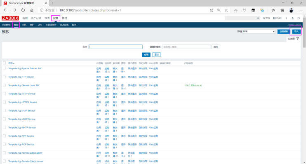
Task: Switch to the 动作 submenu tab
Action: 40,25
